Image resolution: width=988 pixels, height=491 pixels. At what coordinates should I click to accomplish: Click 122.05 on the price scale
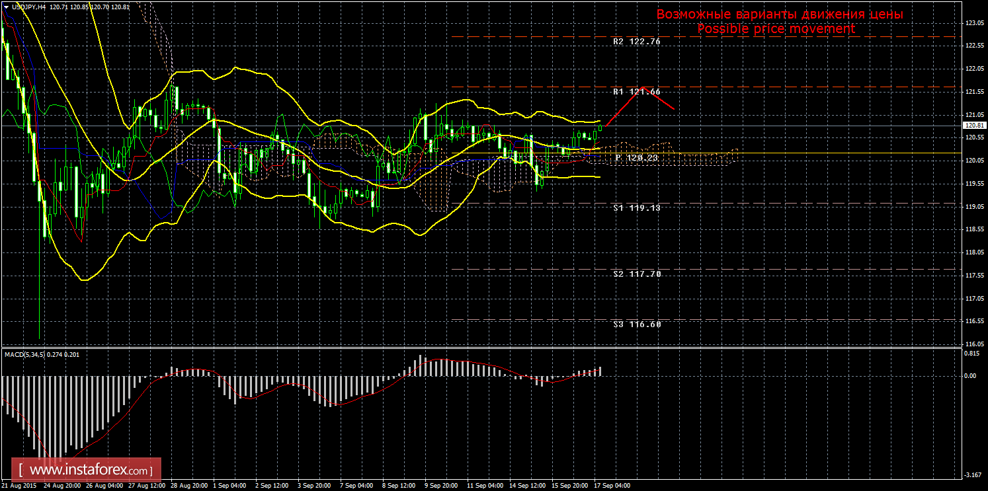click(975, 69)
